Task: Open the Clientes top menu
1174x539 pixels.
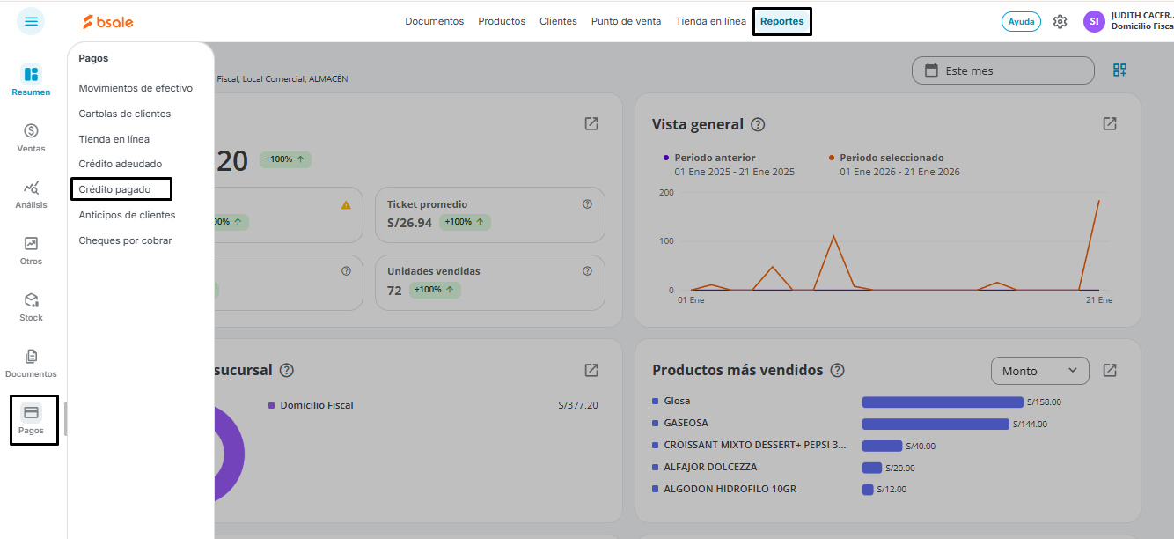Action: [558, 21]
